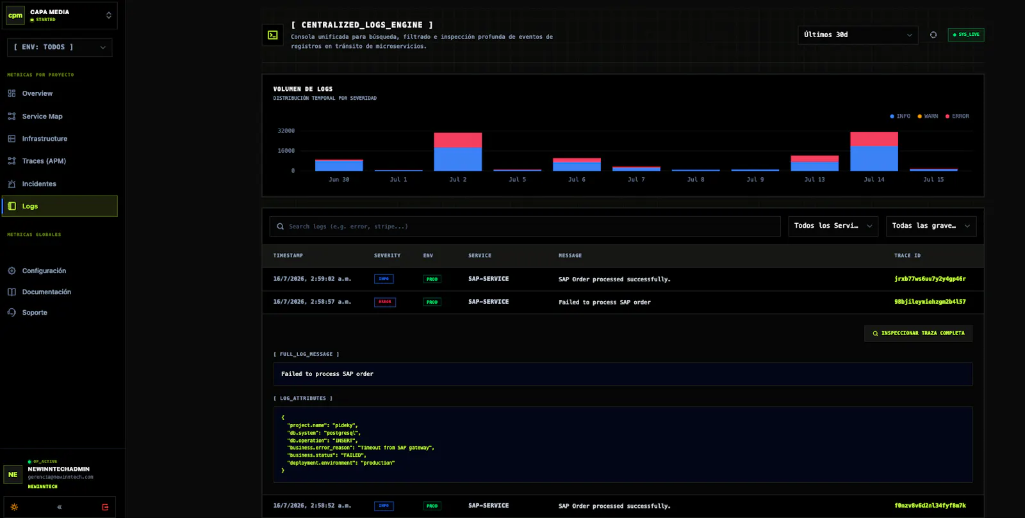
Task: Open Configuración link
Action: coord(44,271)
